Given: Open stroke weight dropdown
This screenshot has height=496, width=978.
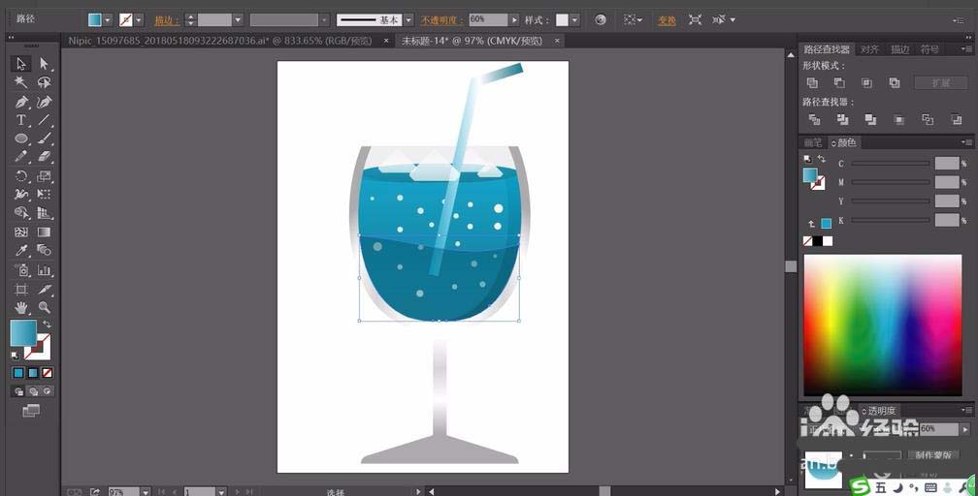Looking at the screenshot, I should (238, 20).
